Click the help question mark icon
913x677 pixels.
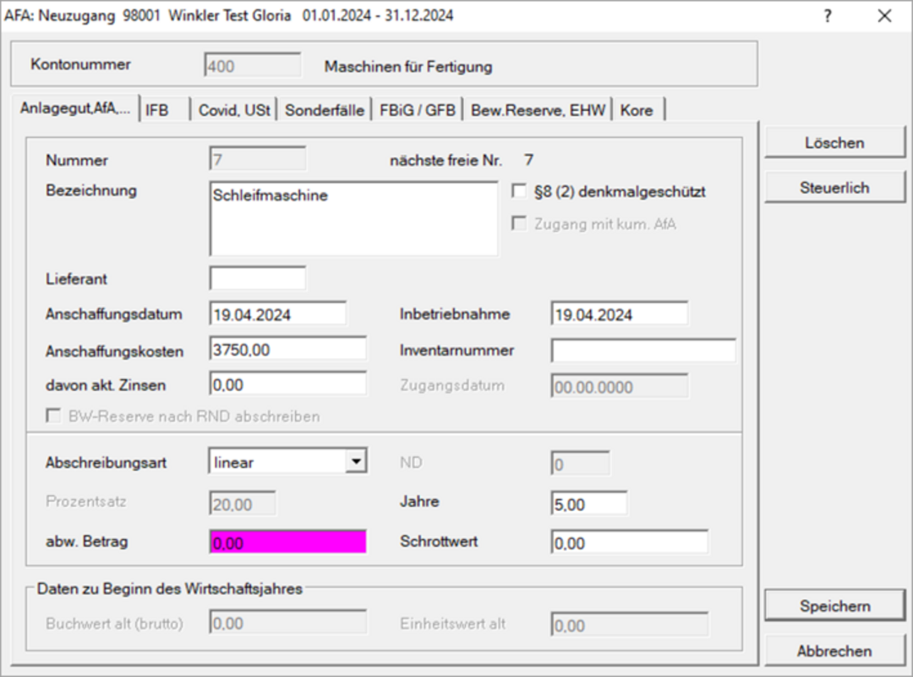[828, 16]
